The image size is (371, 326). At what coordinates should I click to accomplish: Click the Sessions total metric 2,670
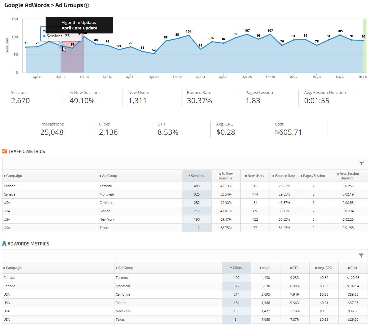coord(20,101)
